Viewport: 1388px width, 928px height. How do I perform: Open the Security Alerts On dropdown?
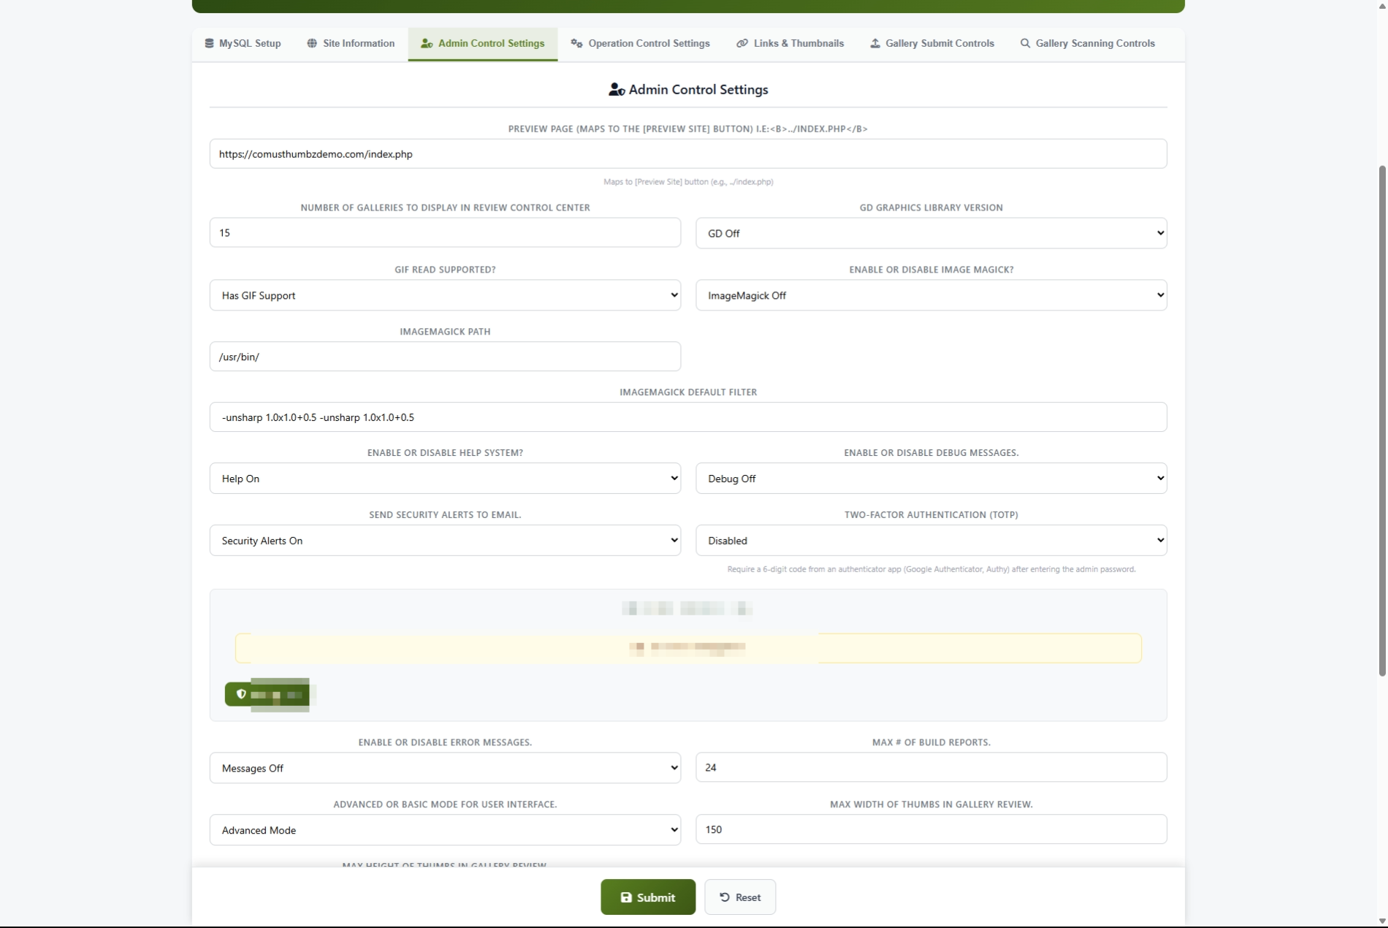point(444,541)
